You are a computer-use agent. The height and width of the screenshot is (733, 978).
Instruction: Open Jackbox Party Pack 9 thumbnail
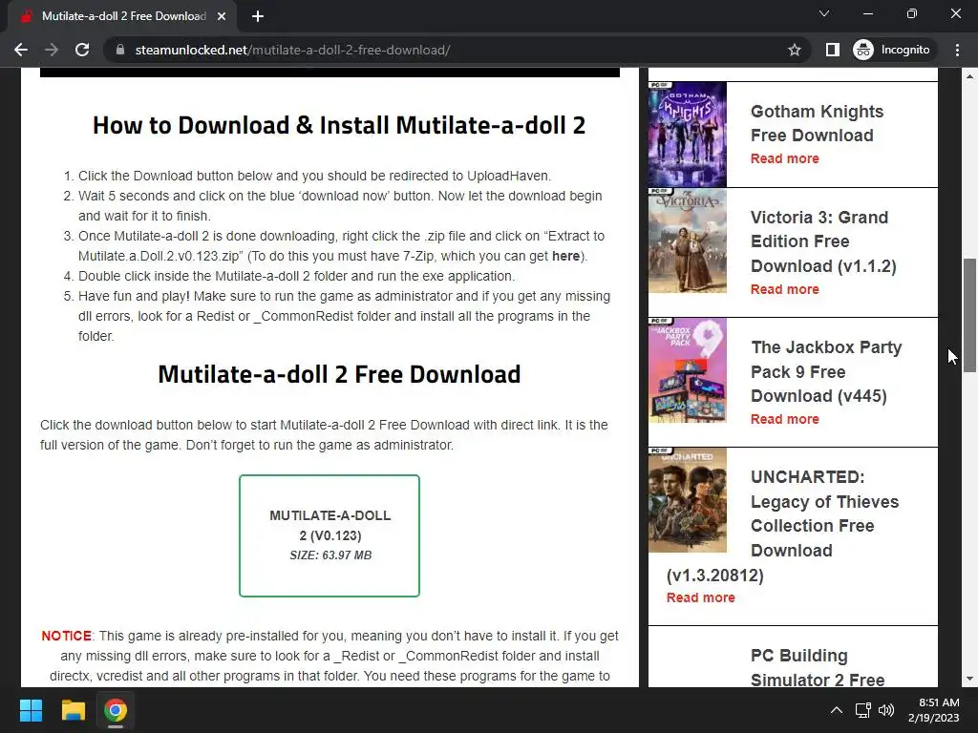click(x=688, y=370)
